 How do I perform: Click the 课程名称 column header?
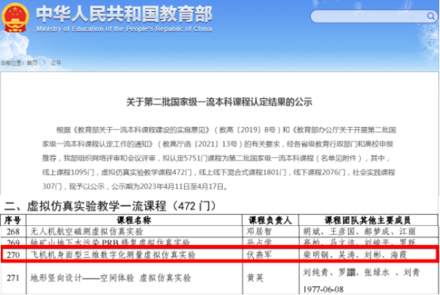[134, 220]
